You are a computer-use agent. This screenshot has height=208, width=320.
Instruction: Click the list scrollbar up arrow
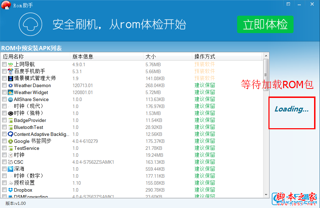click(266, 55)
